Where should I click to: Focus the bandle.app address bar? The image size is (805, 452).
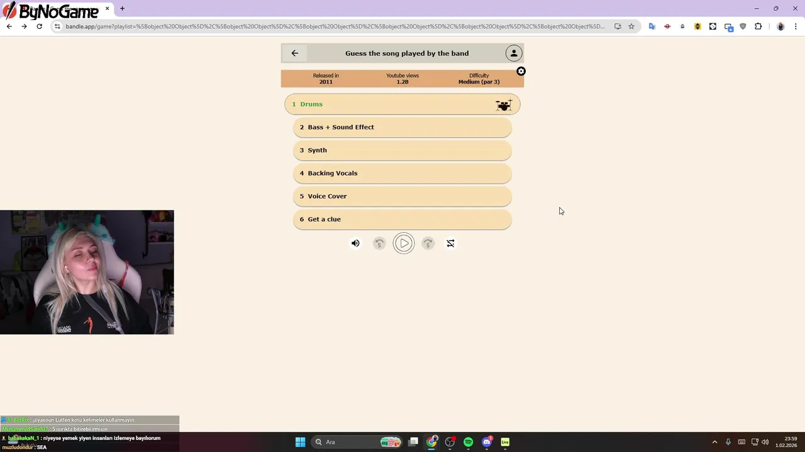(335, 26)
